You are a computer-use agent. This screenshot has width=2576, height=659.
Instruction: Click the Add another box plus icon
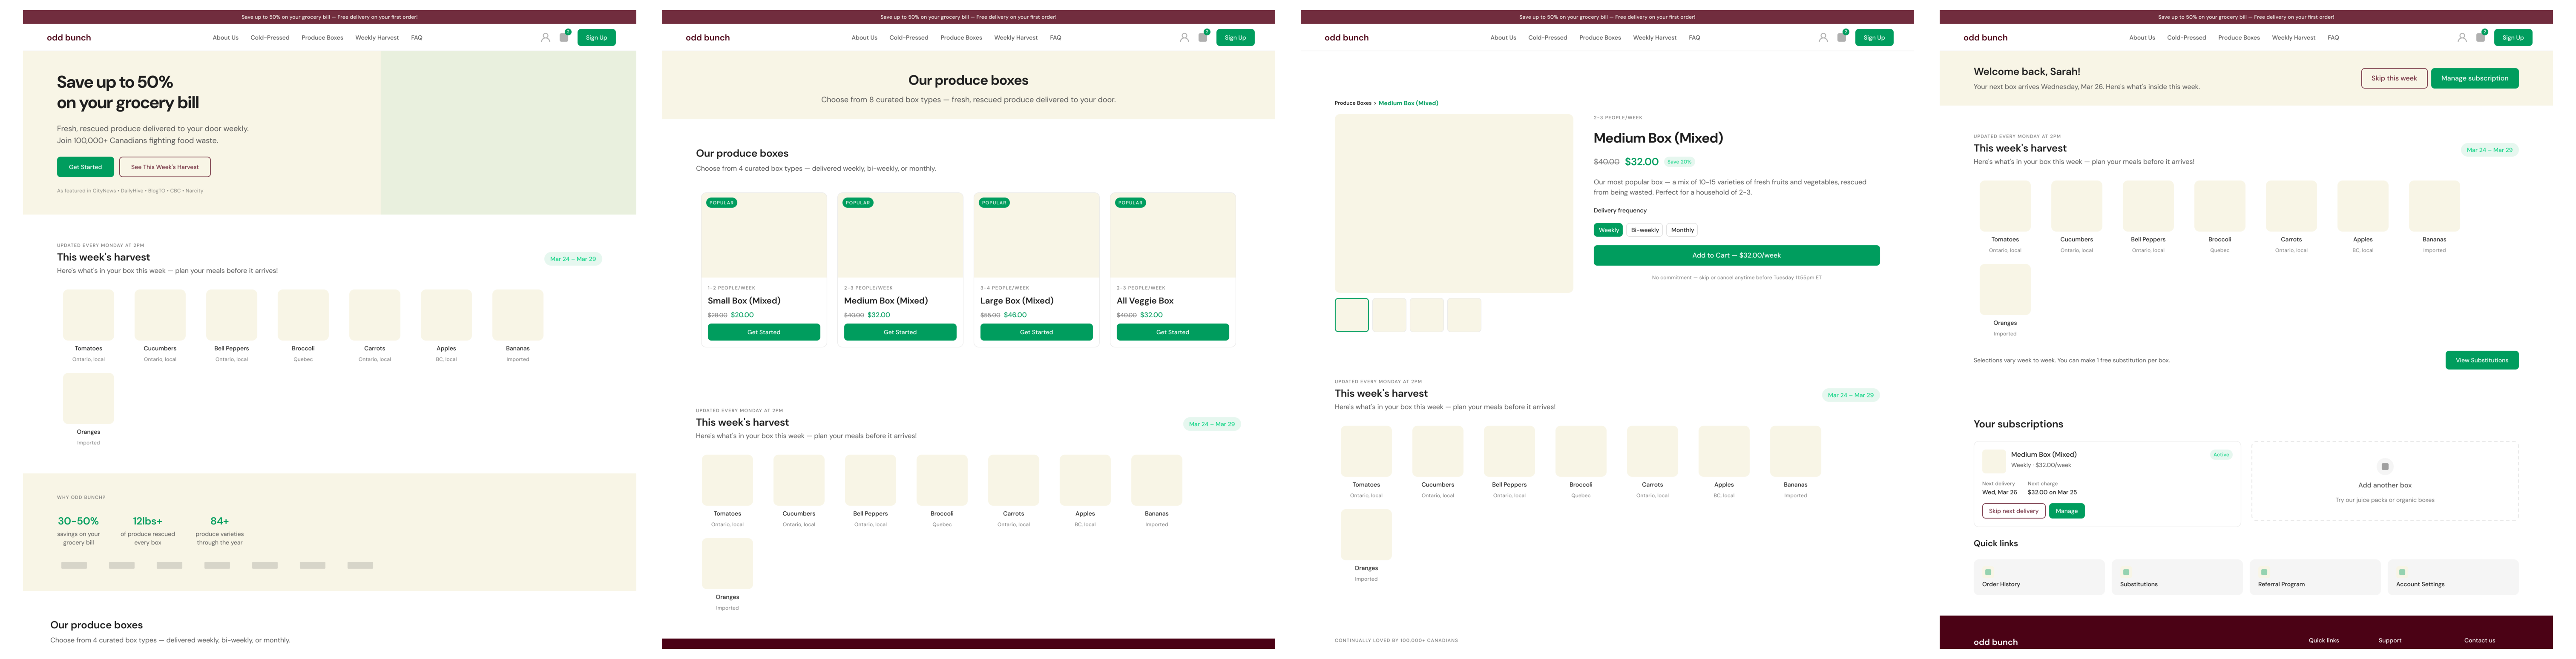point(2385,466)
